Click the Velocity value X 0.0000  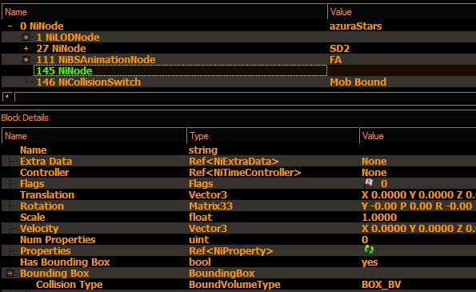(418, 229)
